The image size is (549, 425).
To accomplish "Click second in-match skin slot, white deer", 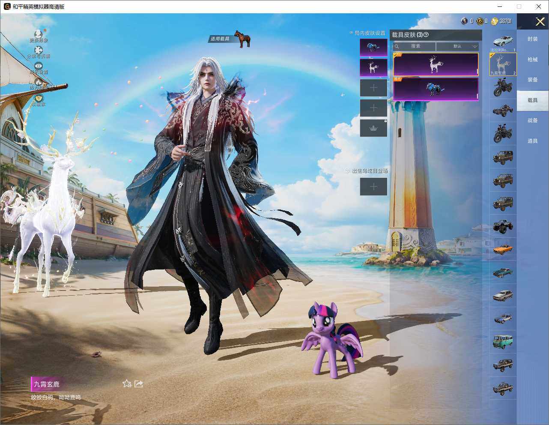I will (373, 68).
